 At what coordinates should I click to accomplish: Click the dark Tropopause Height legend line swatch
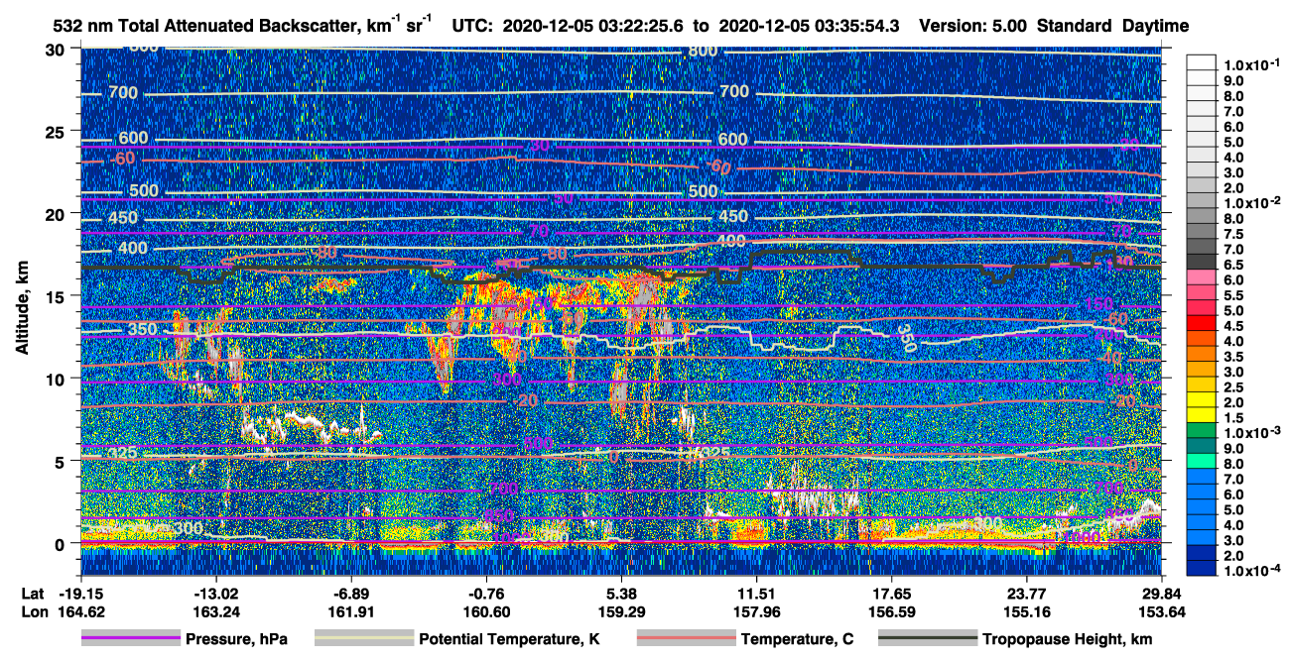pyautogui.click(x=926, y=639)
